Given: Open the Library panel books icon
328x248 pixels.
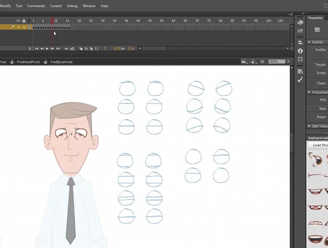Looking at the screenshot, I should 300,70.
